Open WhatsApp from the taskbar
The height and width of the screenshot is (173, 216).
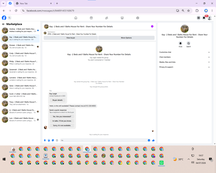pyautogui.click(x=162, y=163)
